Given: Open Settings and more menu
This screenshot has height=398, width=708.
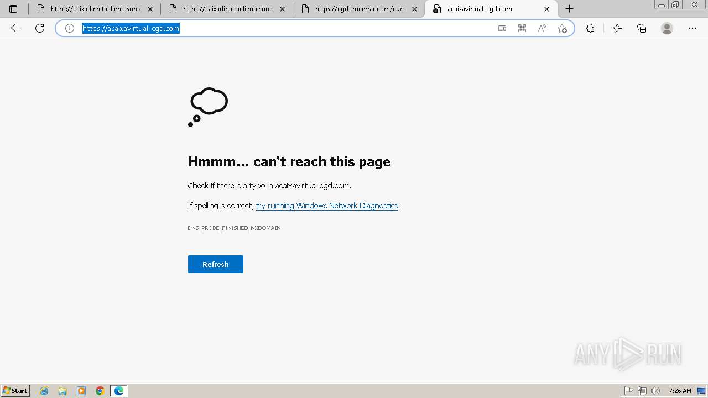Looking at the screenshot, I should [693, 28].
